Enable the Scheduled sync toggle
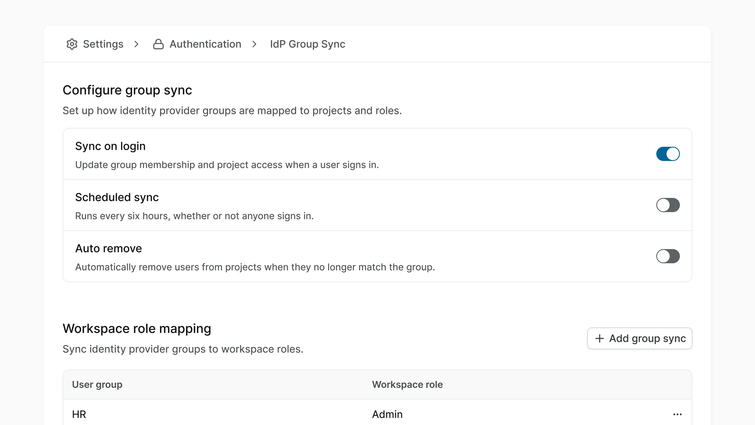755x425 pixels. [668, 205]
